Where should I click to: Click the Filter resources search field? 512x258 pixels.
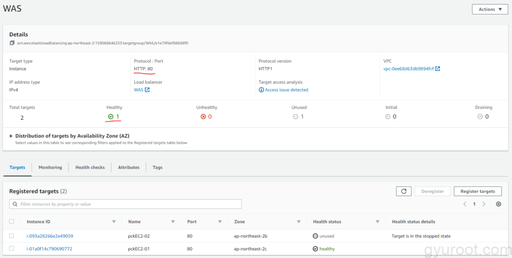click(125, 204)
